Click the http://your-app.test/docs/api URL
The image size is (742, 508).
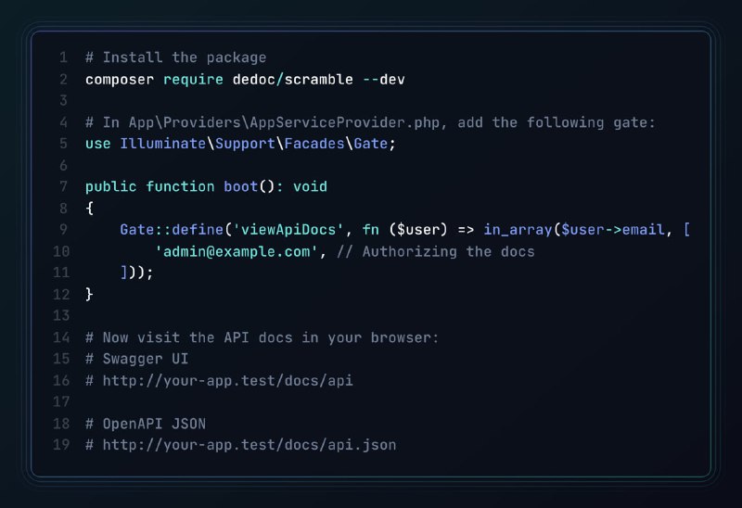click(227, 381)
